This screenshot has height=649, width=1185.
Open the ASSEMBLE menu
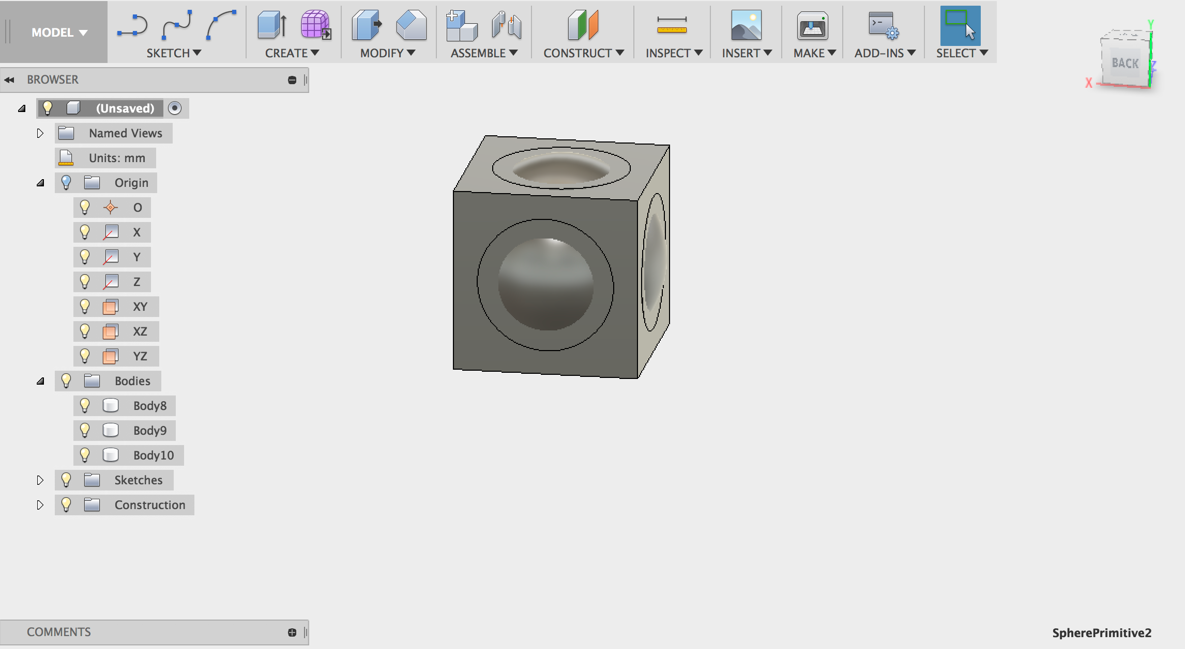(484, 53)
